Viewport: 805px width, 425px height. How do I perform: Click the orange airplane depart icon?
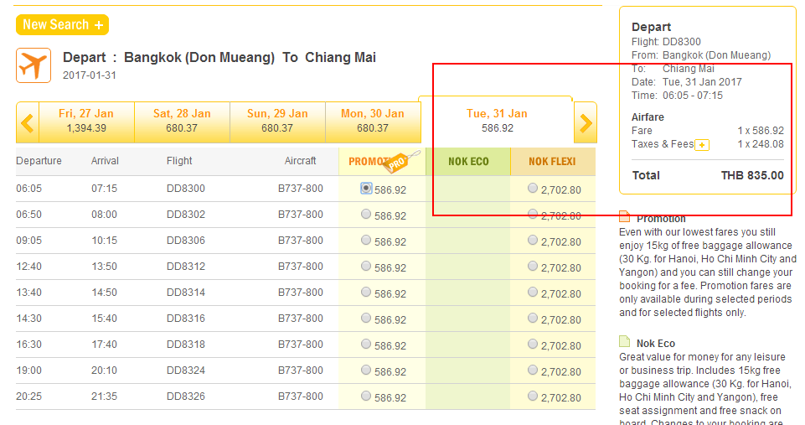[x=34, y=65]
